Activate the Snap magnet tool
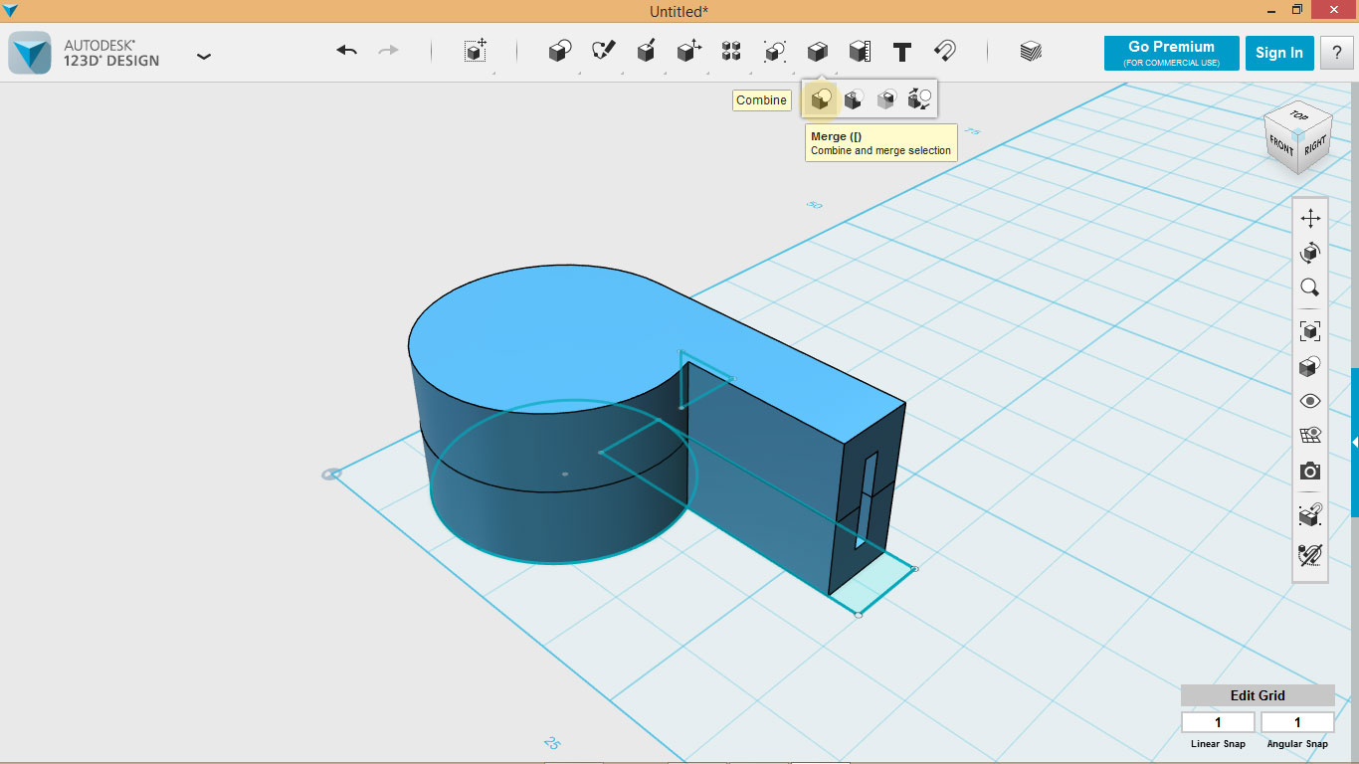1359x764 pixels. [945, 52]
